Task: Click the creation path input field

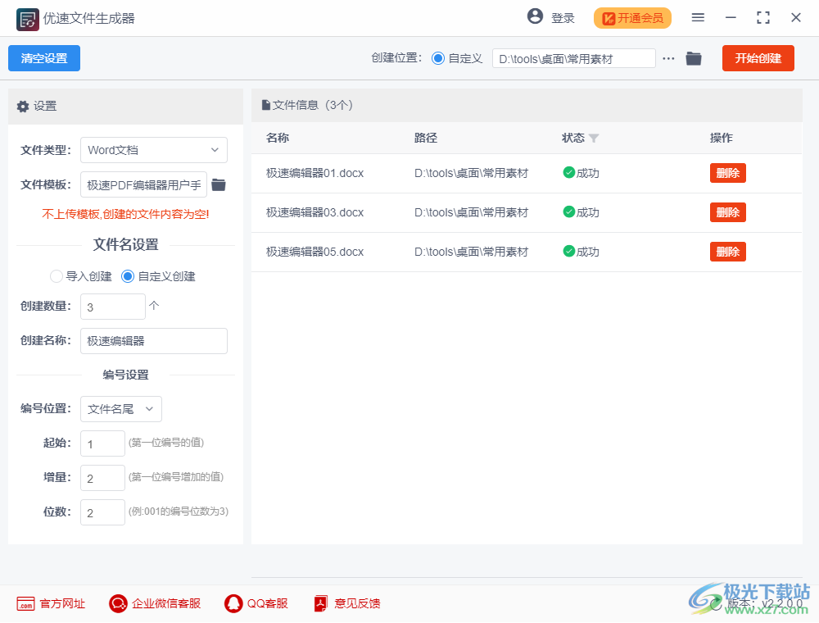Action: 573,58
